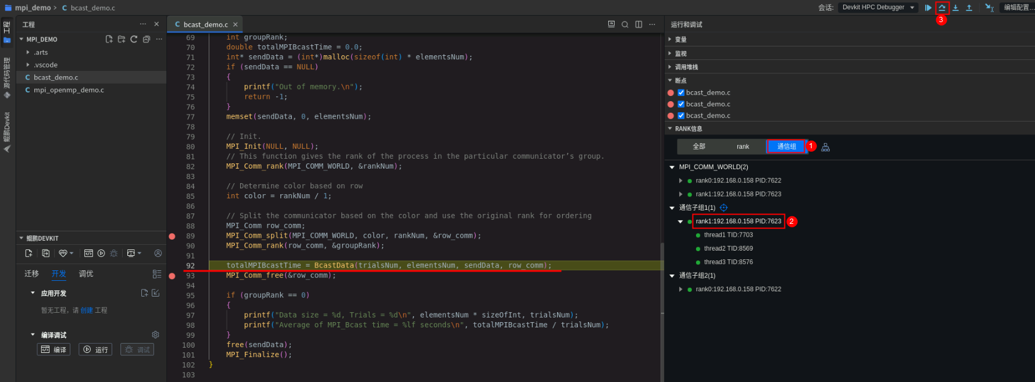The width and height of the screenshot is (1035, 382).
Task: Select the rank filter tab
Action: coord(743,147)
